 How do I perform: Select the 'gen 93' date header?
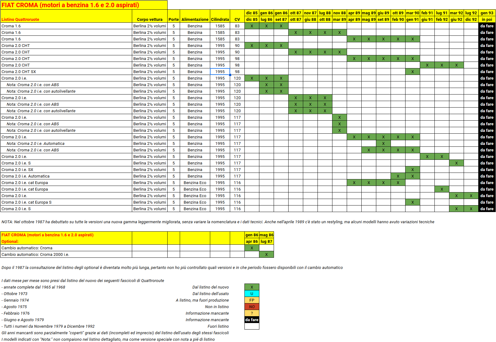pyautogui.click(x=487, y=13)
